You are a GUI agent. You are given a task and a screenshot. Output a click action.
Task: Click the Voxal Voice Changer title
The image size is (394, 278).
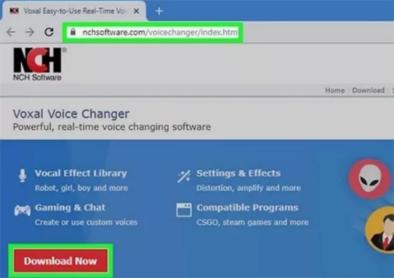[71, 114]
